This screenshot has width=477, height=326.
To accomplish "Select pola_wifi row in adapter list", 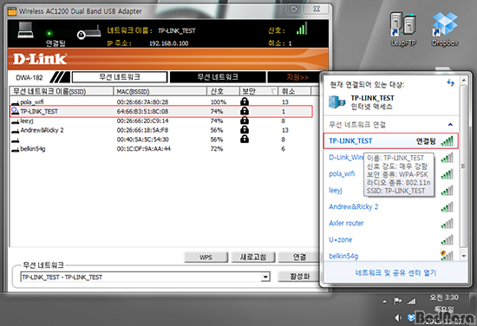I will [x=161, y=101].
